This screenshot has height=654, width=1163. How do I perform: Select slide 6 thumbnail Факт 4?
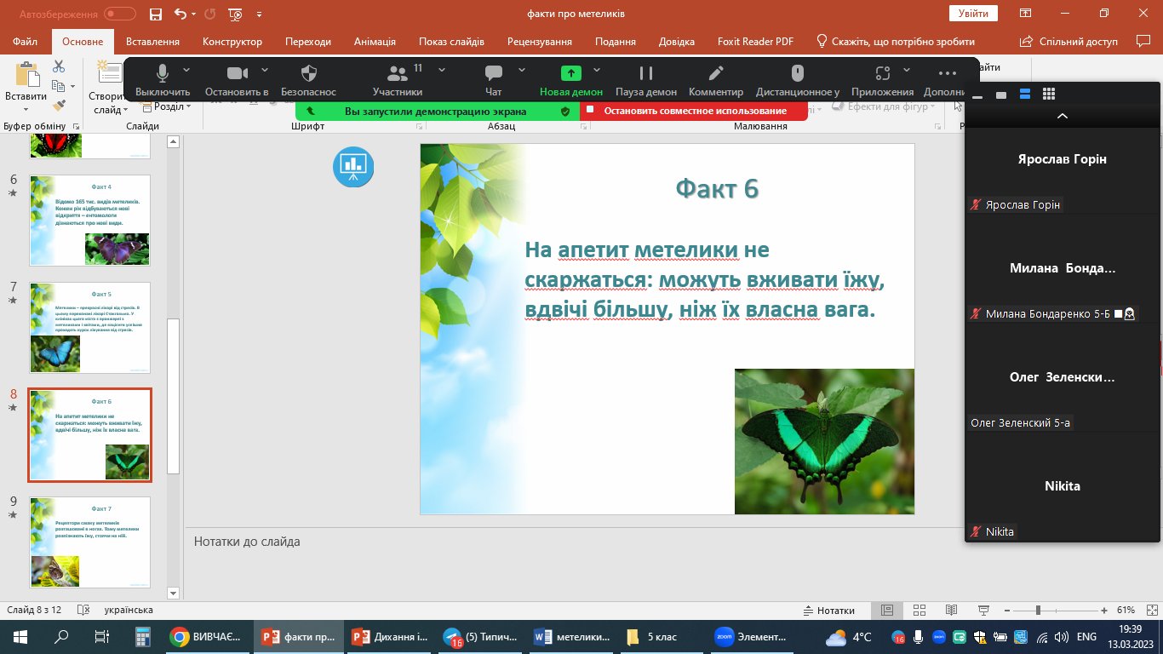[x=89, y=221]
